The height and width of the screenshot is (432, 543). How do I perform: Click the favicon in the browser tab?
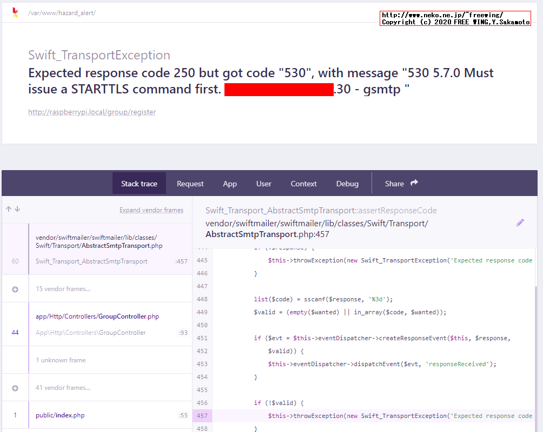15,12
